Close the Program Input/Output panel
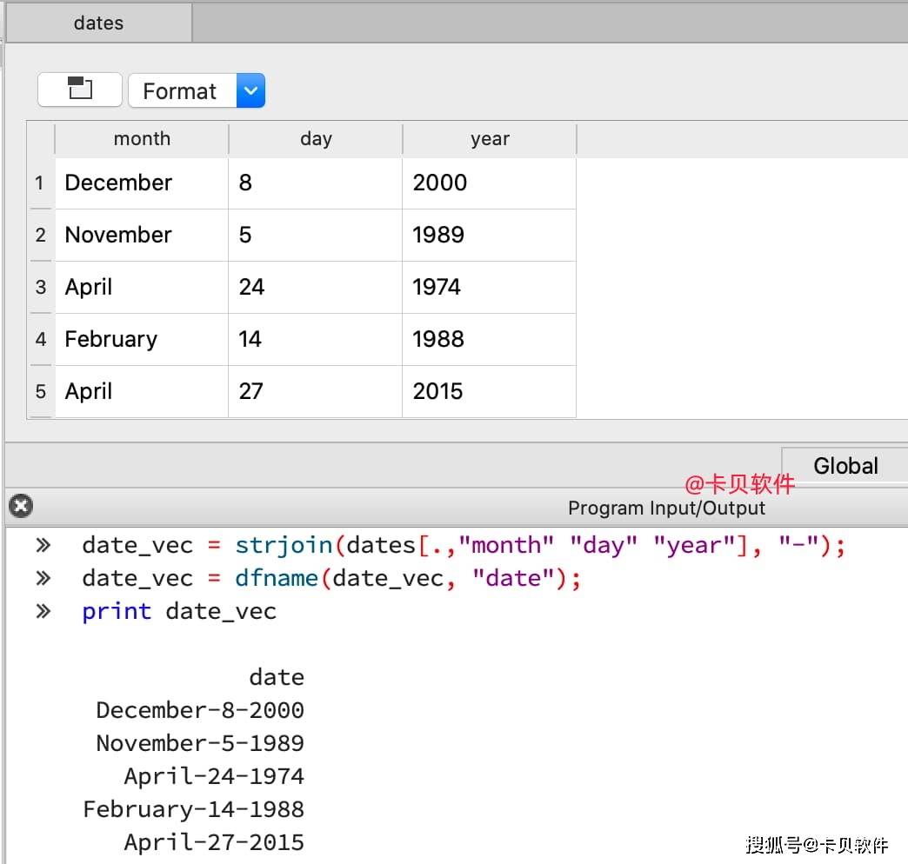 point(20,506)
